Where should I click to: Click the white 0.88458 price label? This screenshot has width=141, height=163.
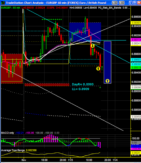point(136,117)
